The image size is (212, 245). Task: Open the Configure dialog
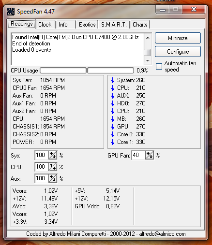tap(178, 52)
